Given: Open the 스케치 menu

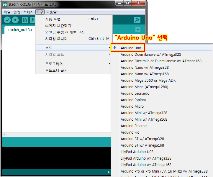Looking at the screenshot, I should (28, 12).
